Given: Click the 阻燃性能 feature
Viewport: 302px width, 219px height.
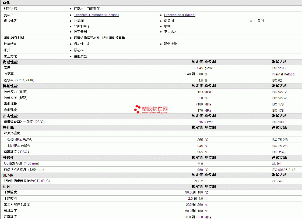Looking at the screenshot, I should [x=170, y=44].
